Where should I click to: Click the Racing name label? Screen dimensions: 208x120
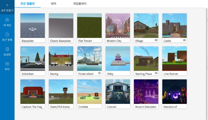[54, 74]
